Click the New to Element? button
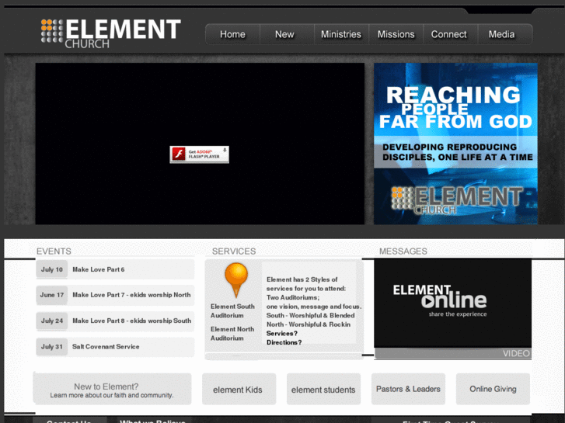This screenshot has width=565, height=423. tap(112, 389)
